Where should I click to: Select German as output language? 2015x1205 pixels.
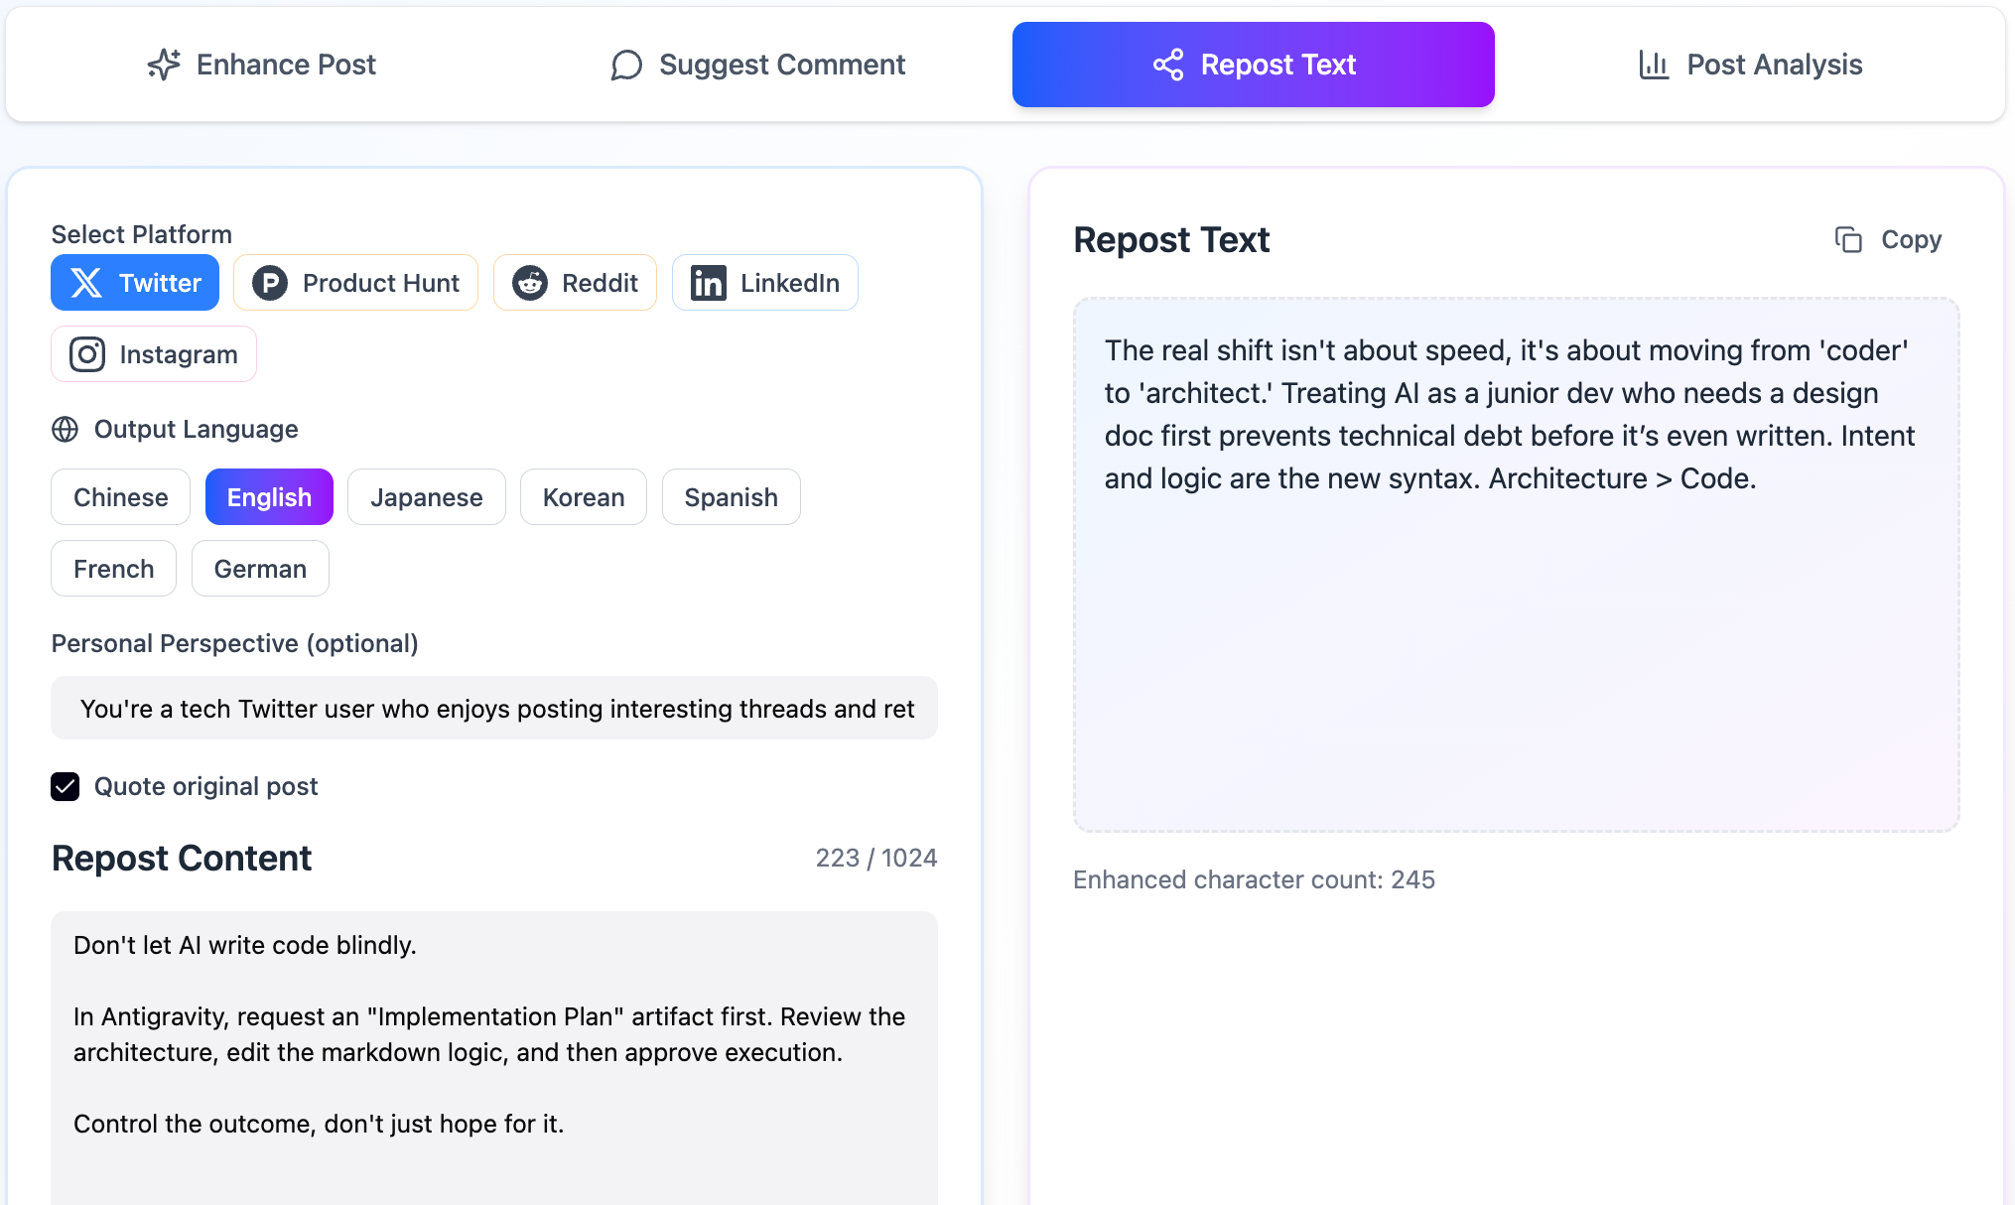(x=259, y=568)
